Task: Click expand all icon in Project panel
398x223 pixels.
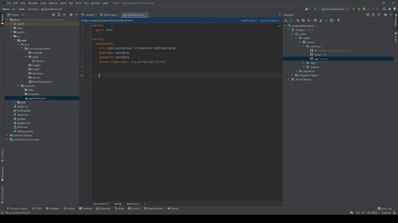Action: click(59, 15)
